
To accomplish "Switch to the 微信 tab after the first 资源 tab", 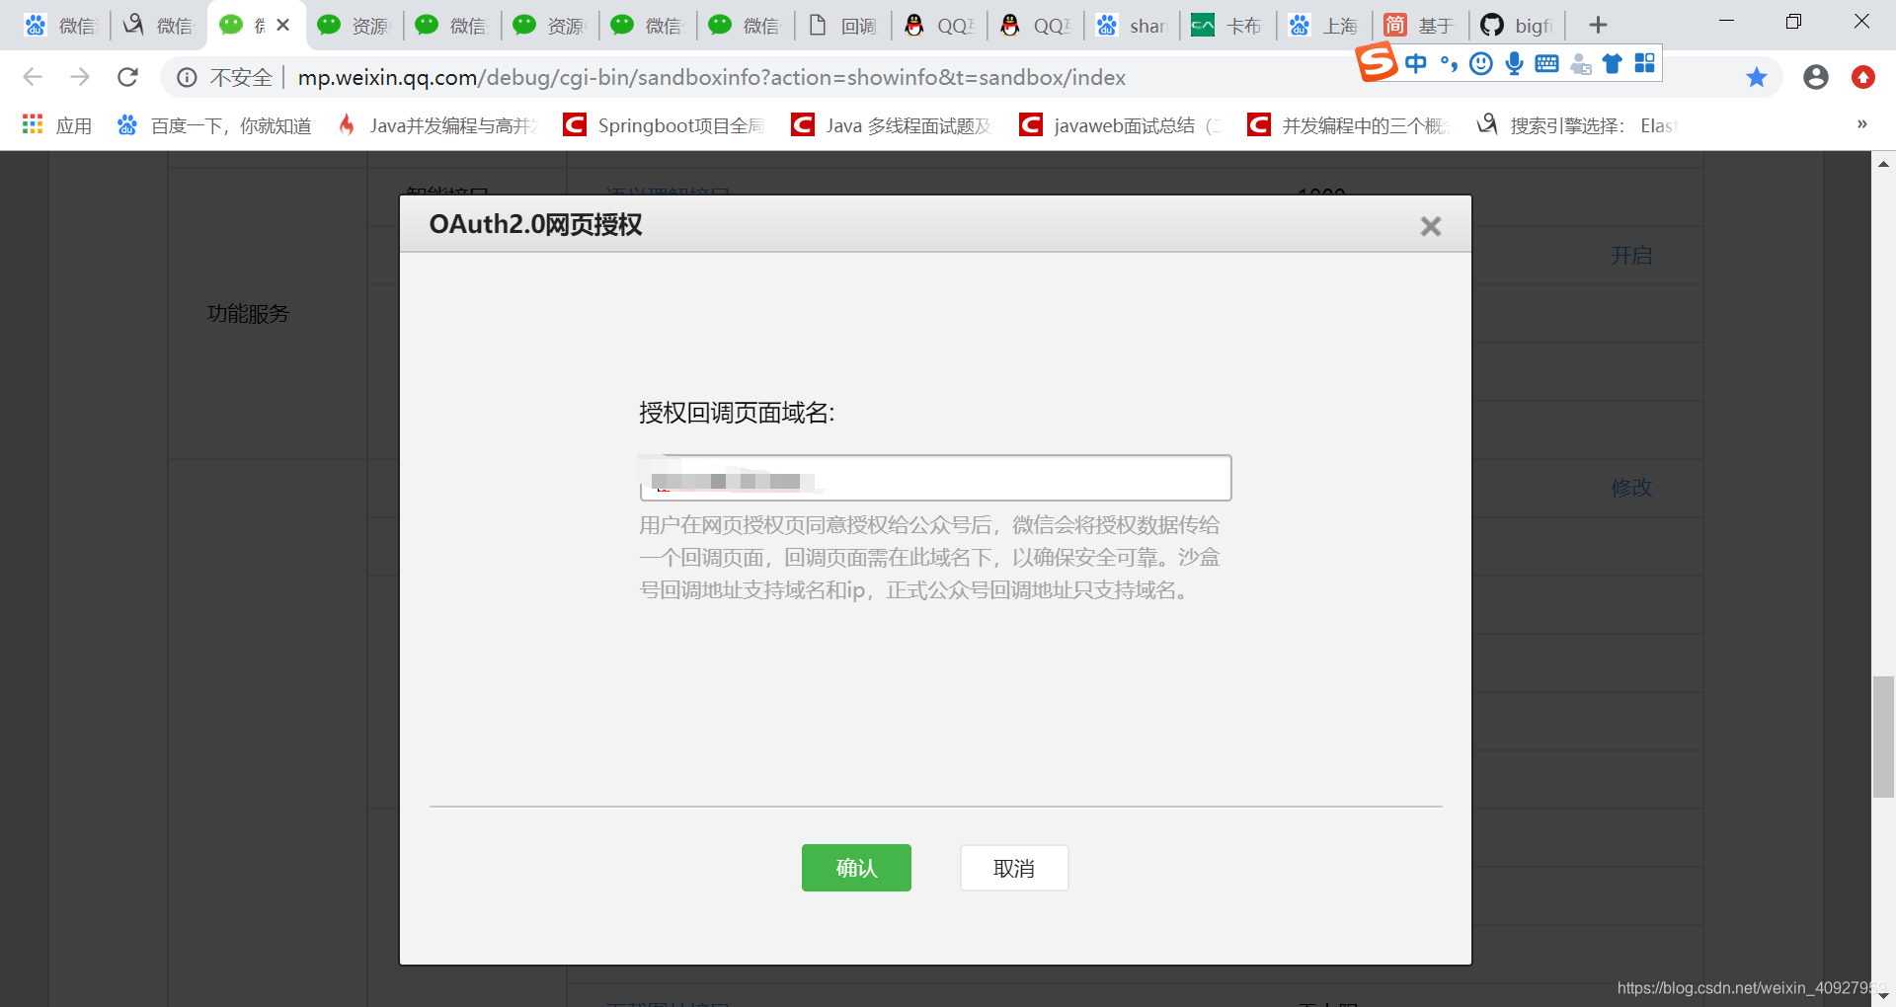I will pos(450,25).
